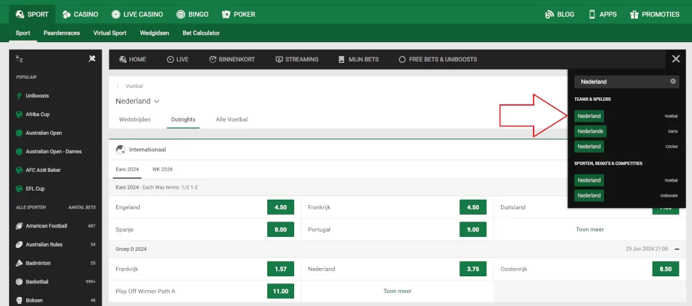Switch to Paardenraces subtab
Screen dimensions: 692x306
click(x=62, y=33)
